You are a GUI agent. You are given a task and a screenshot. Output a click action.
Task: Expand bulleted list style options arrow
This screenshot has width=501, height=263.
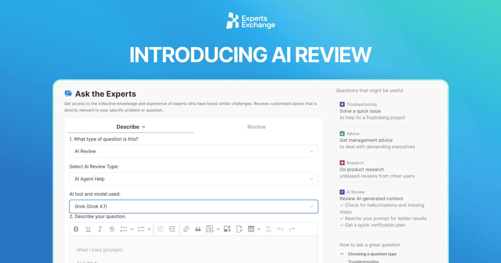pyautogui.click(x=149, y=229)
